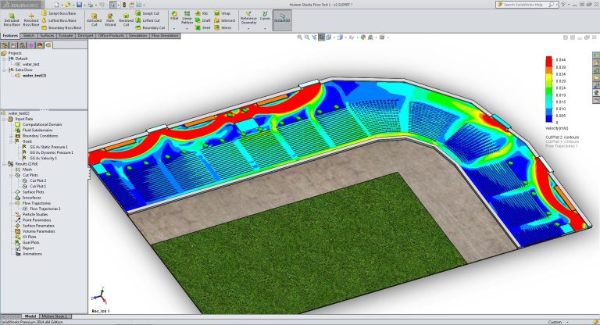Click the Extruded Boss/Base tool
The height and width of the screenshot is (325, 600).
click(10, 19)
